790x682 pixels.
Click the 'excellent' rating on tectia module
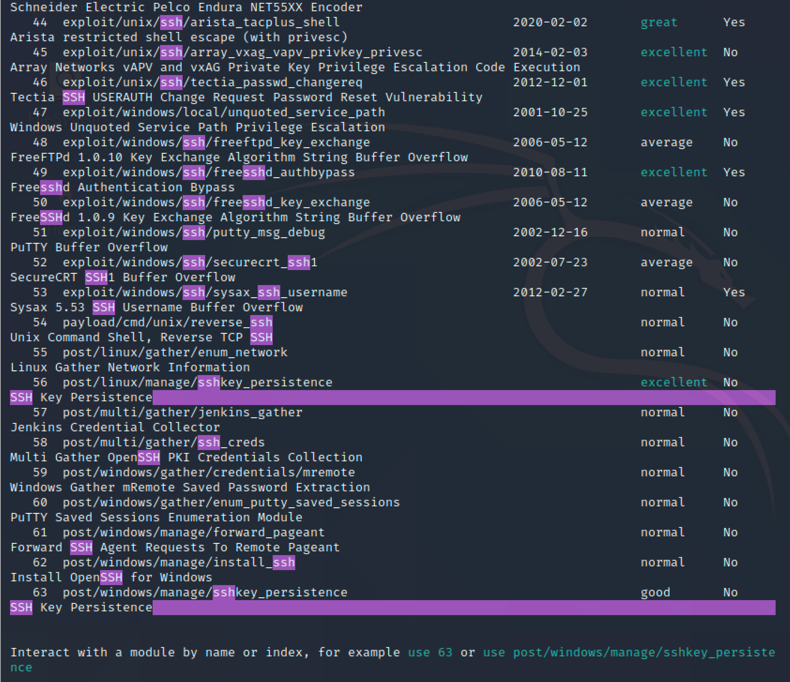click(674, 82)
